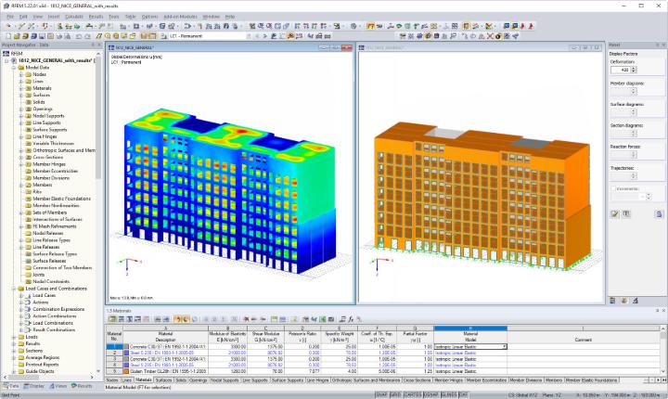This screenshot has height=399, width=668.
Task: Toggle DXF in status bar
Action: point(463,394)
